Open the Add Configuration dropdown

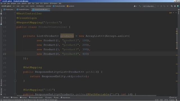(x=149, y=6)
